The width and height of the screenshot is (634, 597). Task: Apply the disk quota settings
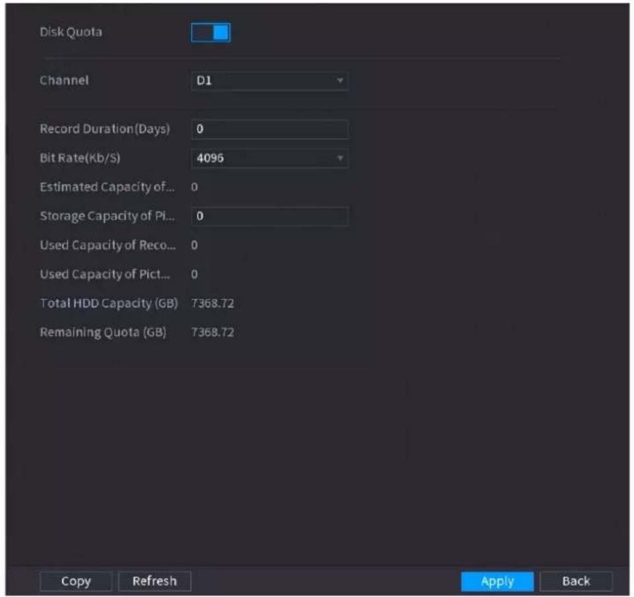coord(497,581)
